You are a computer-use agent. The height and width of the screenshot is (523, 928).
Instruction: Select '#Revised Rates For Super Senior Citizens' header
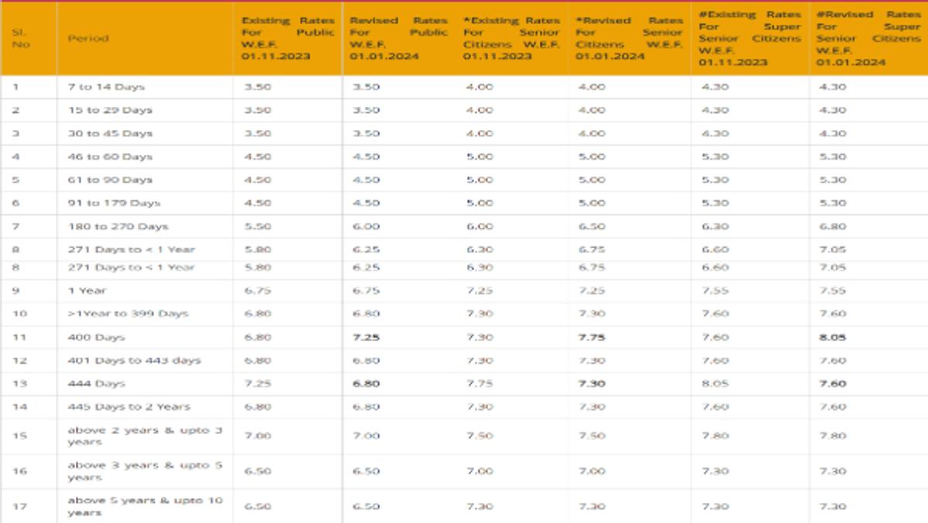[868, 39]
